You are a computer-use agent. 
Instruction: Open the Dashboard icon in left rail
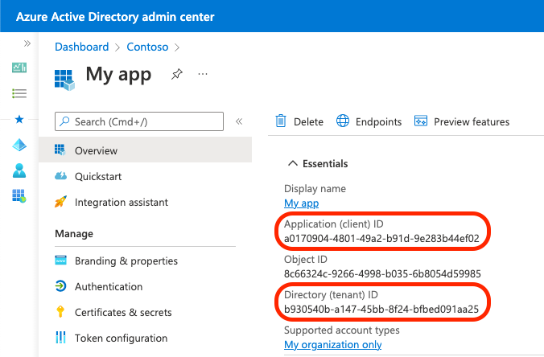(x=19, y=68)
